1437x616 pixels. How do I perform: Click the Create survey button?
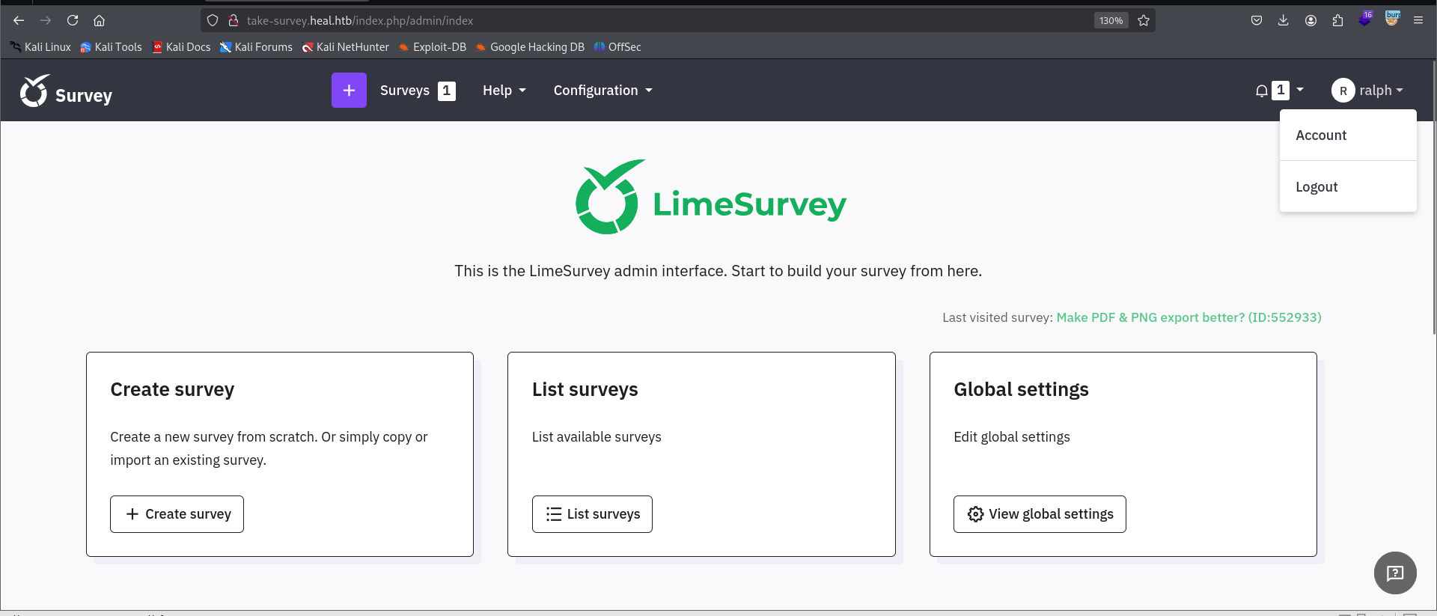point(177,514)
